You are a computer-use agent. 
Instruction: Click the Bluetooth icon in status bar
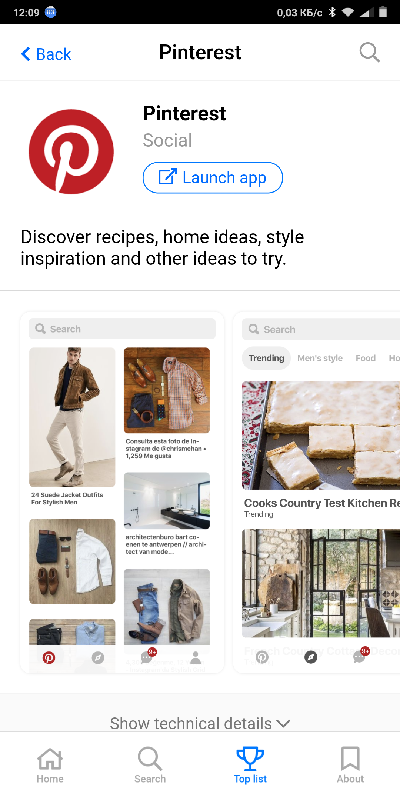[332, 12]
